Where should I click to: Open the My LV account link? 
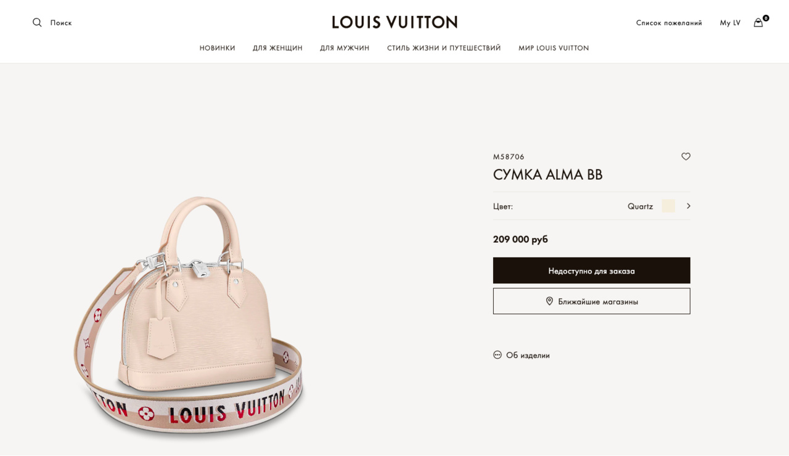(x=730, y=23)
